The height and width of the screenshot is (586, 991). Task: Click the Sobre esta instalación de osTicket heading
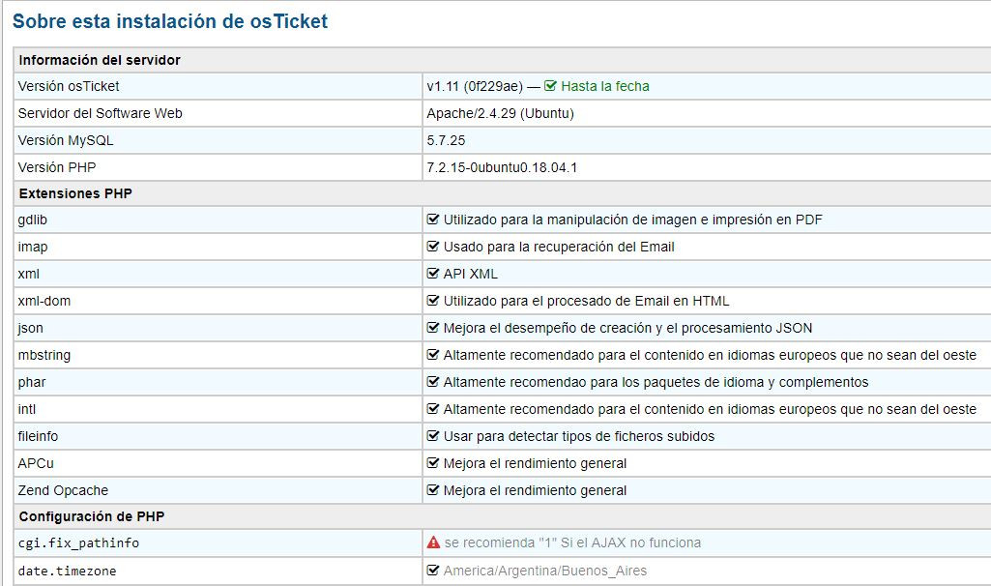point(170,21)
